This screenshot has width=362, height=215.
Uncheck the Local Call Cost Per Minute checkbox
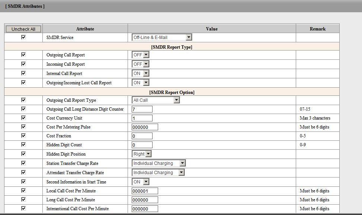23,190
